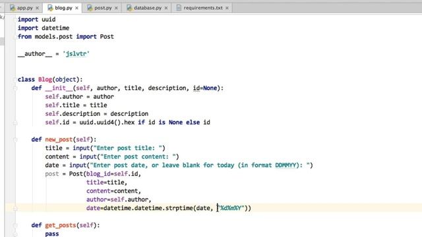
Task: Place cursor on 'import datetime' line
Action: point(44,28)
